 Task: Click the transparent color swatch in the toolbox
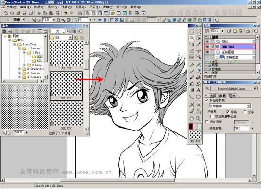tap(199, 127)
